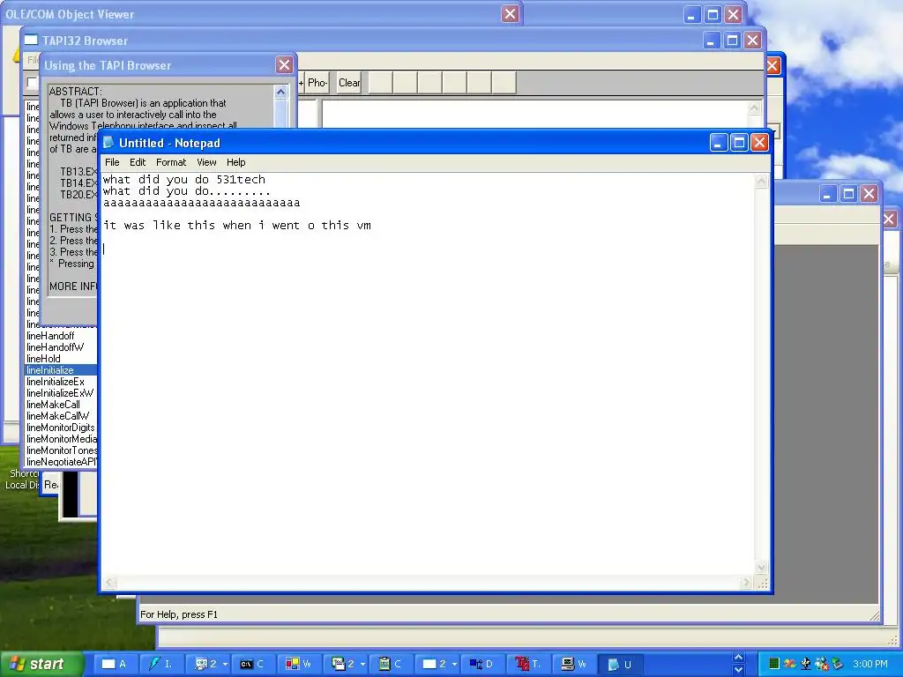This screenshot has width=903, height=677.
Task: Click the green square system tray icon
Action: pos(774,664)
